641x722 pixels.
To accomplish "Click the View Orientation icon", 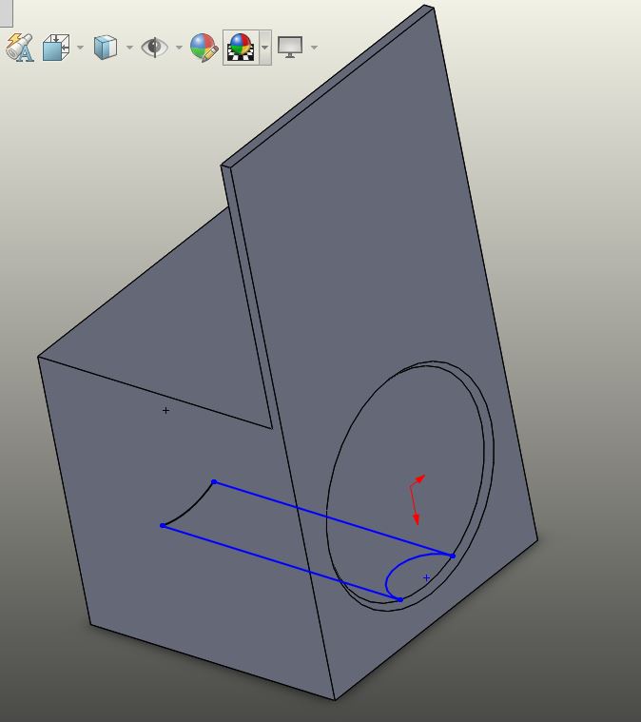I will [56, 47].
